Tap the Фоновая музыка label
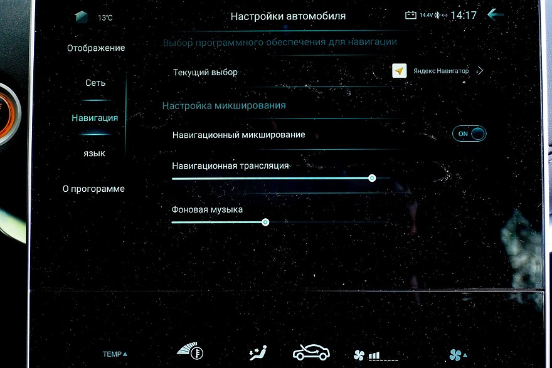Viewport: 552px width, 368px height. pos(207,209)
